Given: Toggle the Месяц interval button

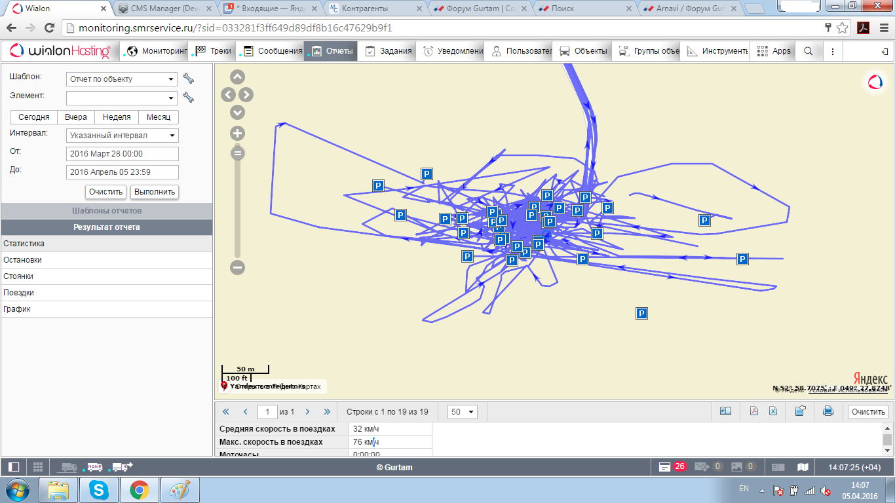Looking at the screenshot, I should point(159,117).
